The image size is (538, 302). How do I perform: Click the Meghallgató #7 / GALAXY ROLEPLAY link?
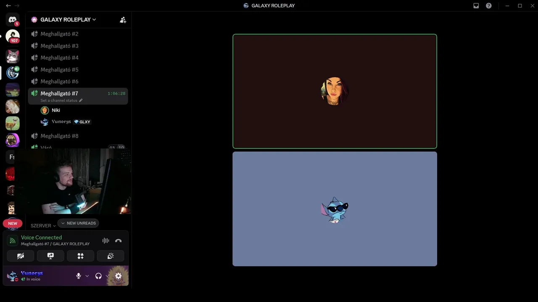(x=55, y=244)
